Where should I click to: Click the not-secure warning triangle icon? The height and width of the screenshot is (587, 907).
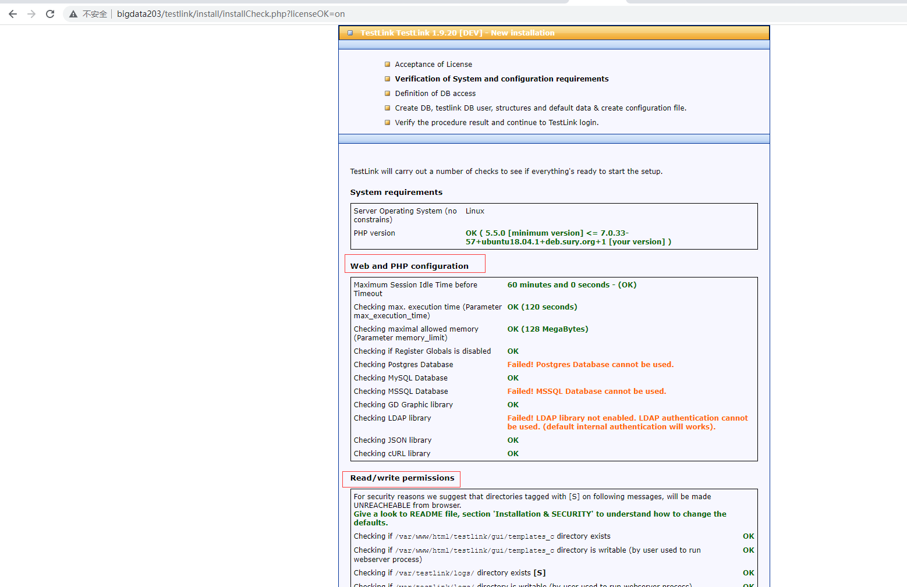[73, 14]
